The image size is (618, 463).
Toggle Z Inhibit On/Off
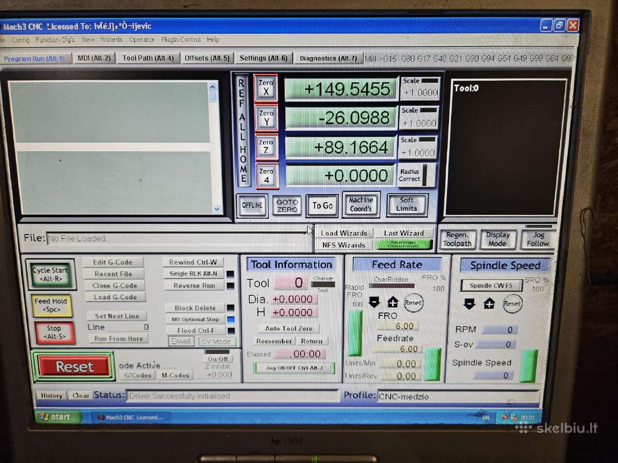[x=217, y=359]
